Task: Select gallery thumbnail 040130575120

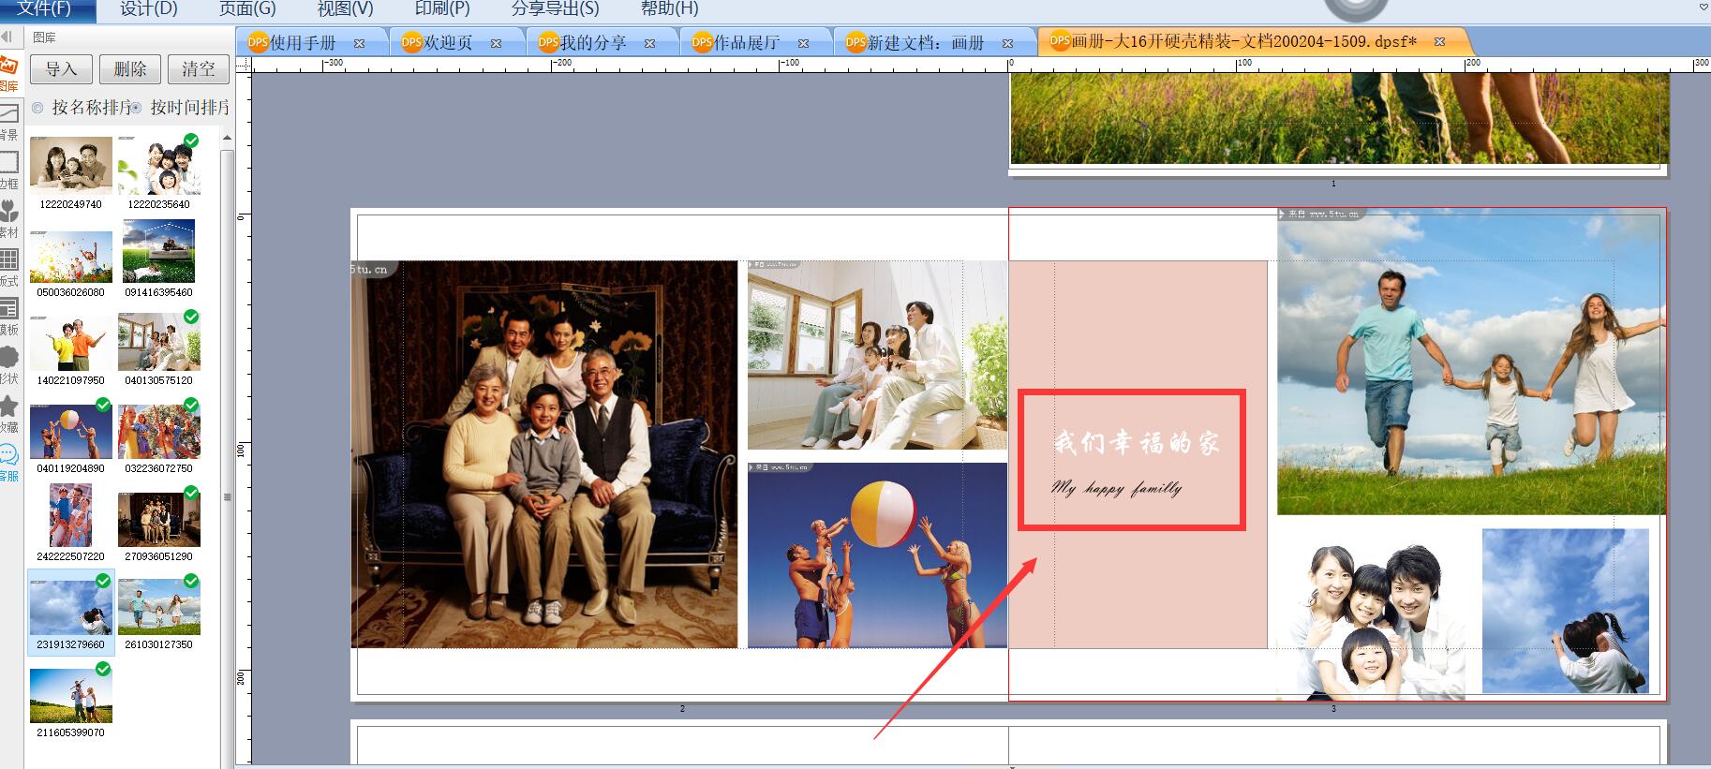Action: pos(159,342)
